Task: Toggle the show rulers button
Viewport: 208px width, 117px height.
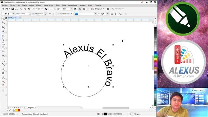Action: pos(80,9)
